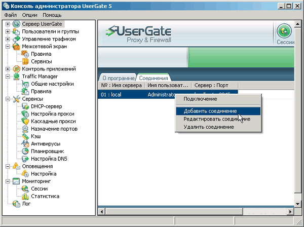The height and width of the screenshot is (227, 304).
Task: Click the Sessions globe icon in header
Action: point(286,31)
